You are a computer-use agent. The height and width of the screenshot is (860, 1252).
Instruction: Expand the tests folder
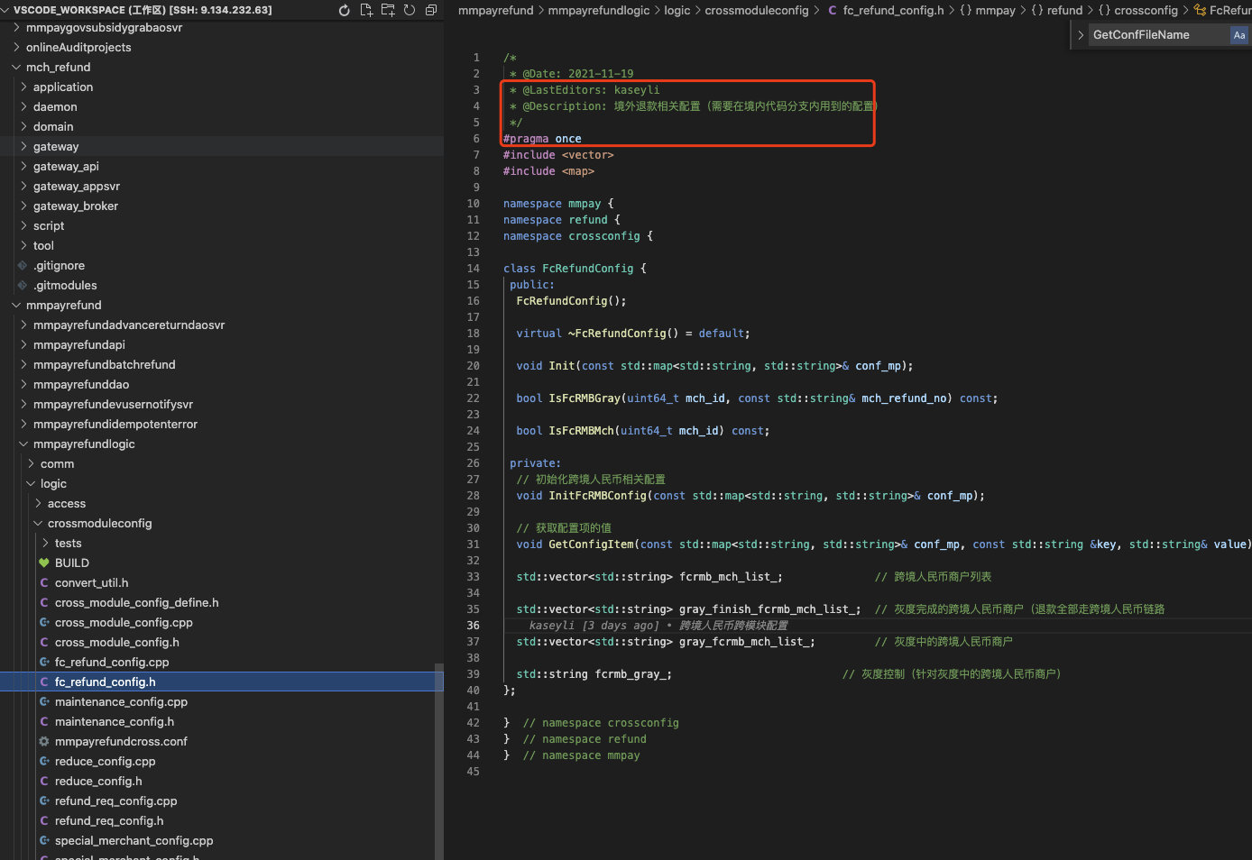coord(45,543)
